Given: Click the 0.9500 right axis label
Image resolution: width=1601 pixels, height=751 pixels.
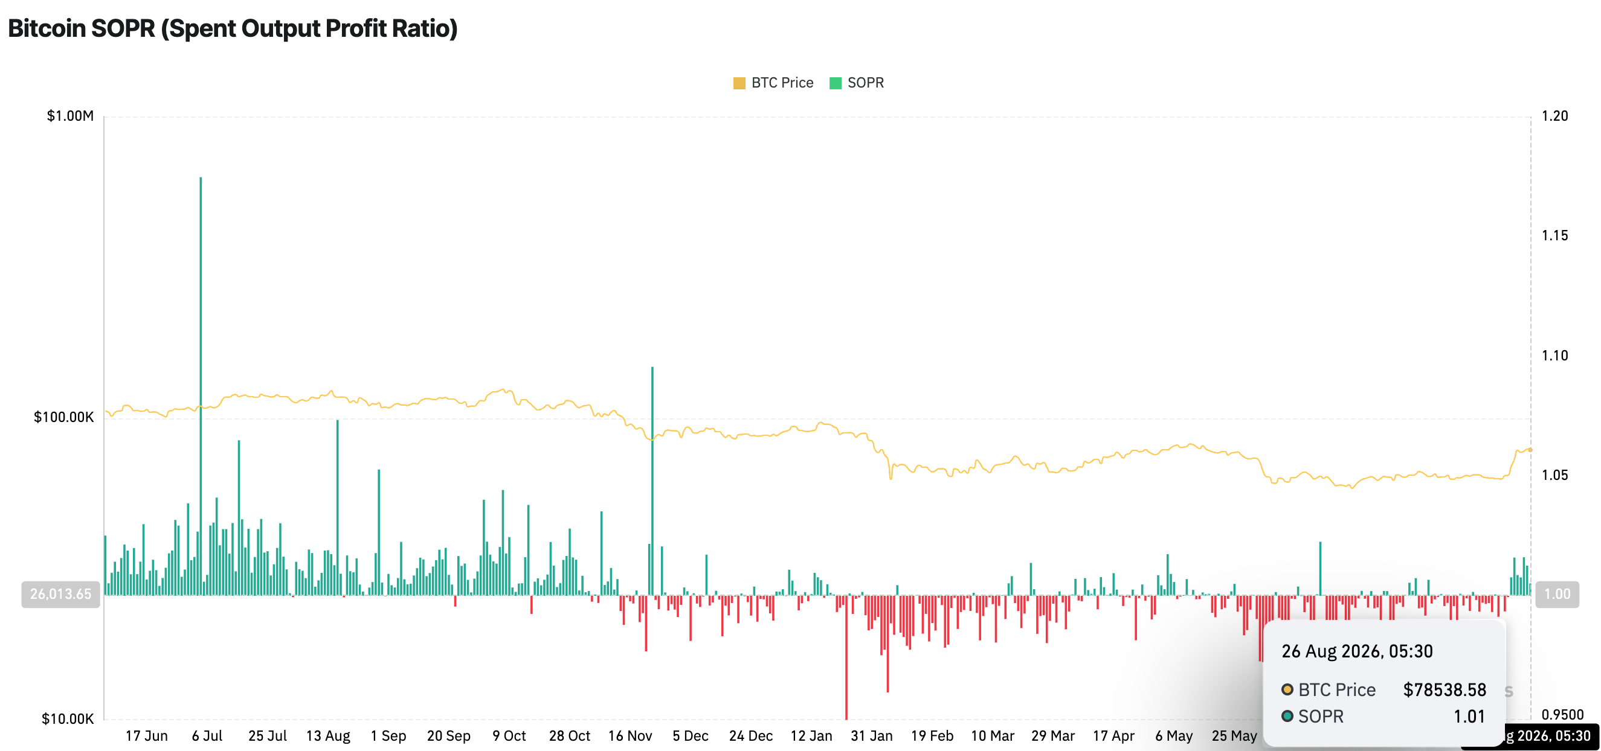Looking at the screenshot, I should pyautogui.click(x=1562, y=714).
